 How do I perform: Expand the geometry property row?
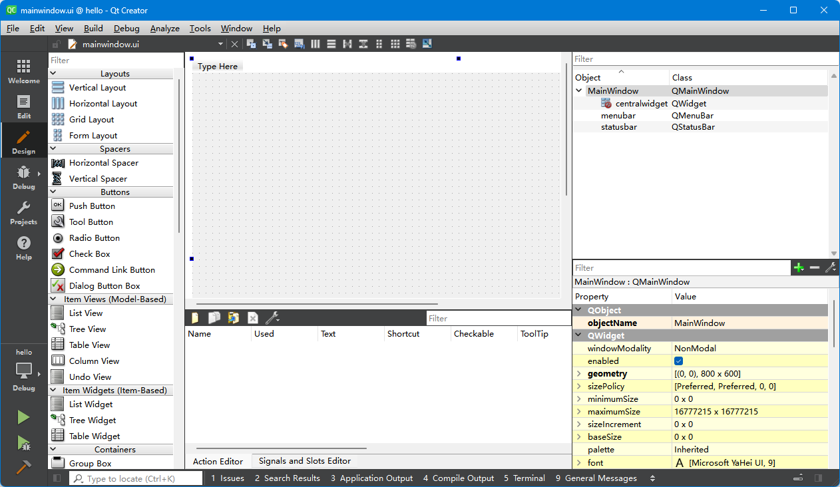579,374
